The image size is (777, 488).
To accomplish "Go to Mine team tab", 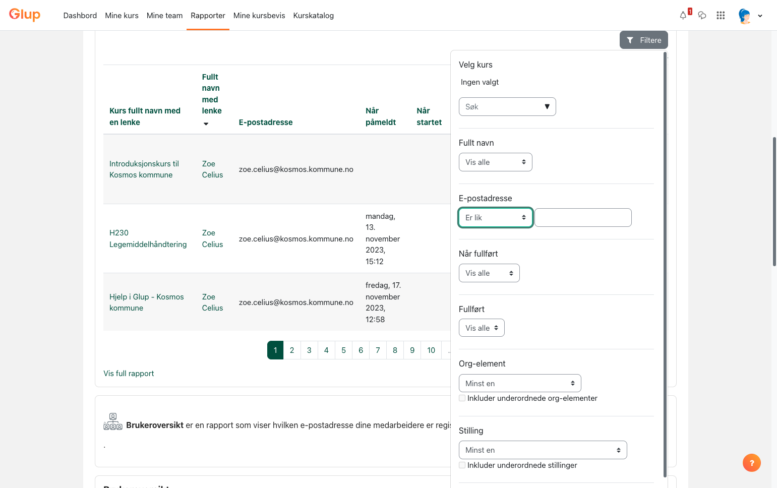I will pos(164,16).
